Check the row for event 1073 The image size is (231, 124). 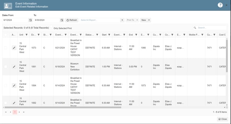pos(5,48)
